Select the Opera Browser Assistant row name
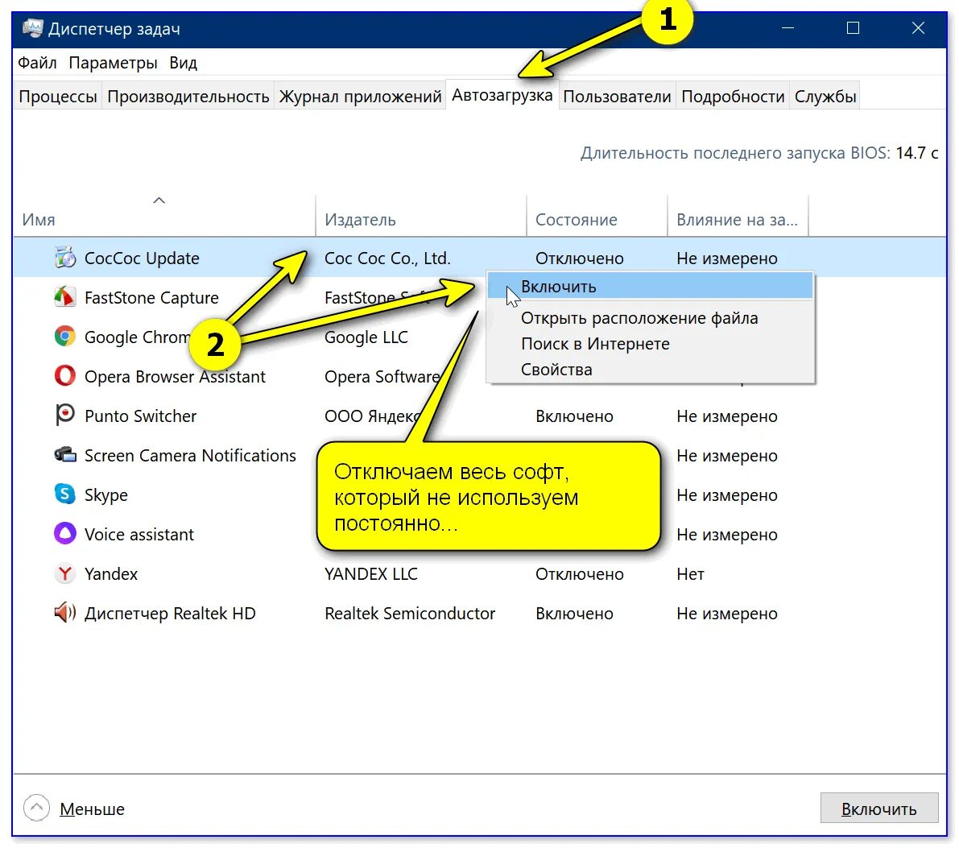 click(175, 376)
